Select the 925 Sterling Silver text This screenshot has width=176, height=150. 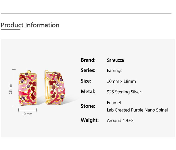[x=124, y=92]
